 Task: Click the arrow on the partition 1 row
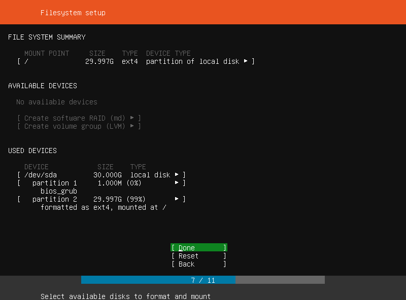[x=177, y=182]
